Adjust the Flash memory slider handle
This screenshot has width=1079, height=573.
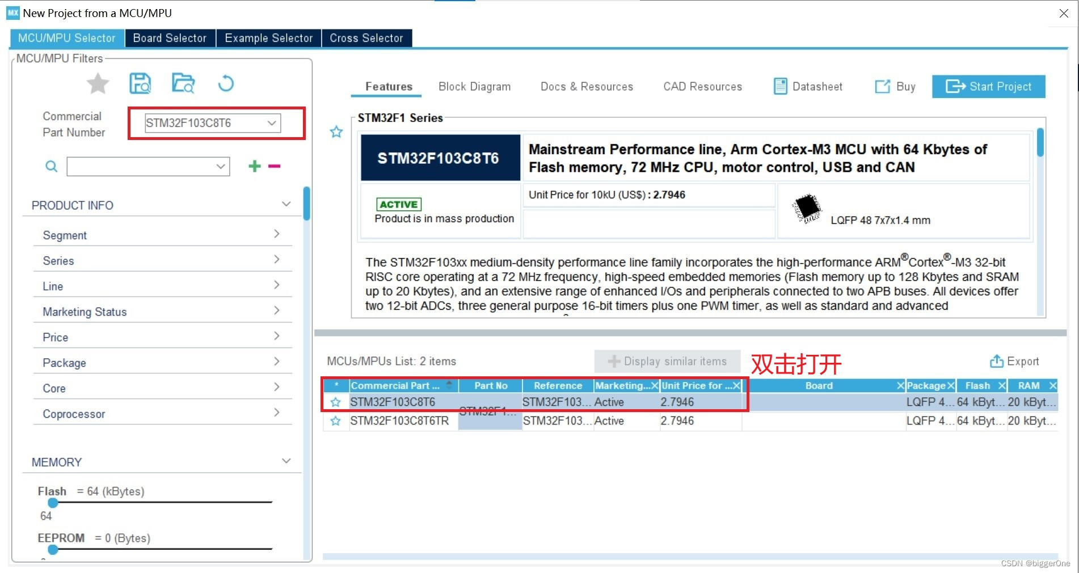pos(53,503)
